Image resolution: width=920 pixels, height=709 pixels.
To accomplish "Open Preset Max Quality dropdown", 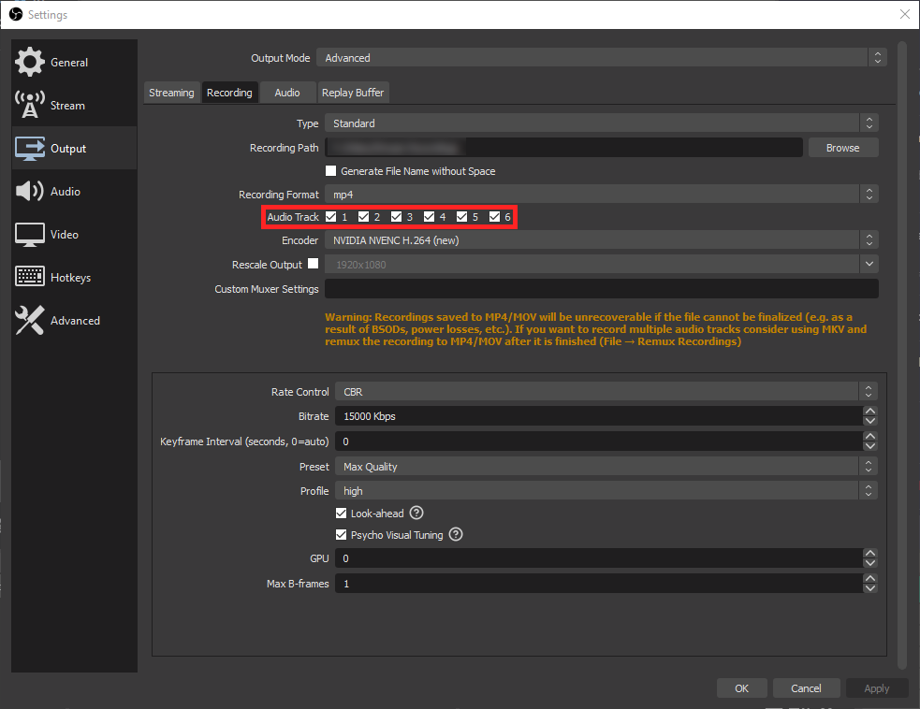I will point(606,466).
